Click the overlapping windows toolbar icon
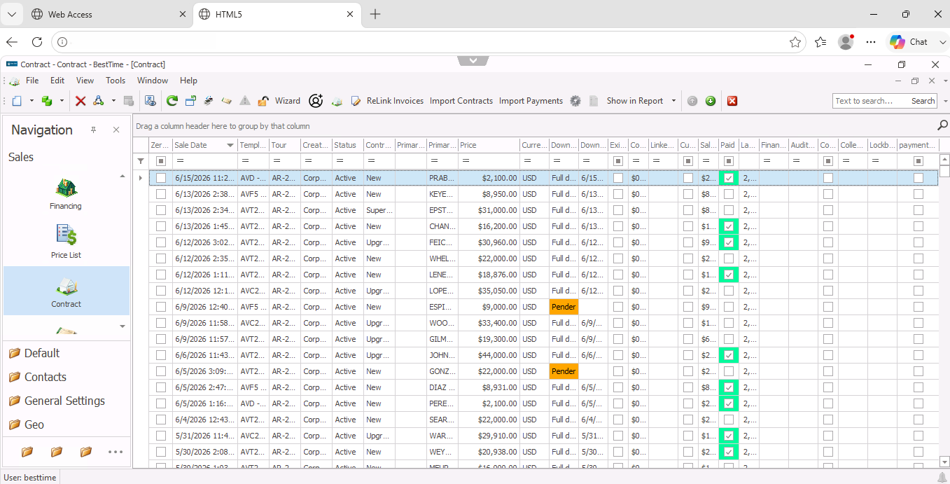The width and height of the screenshot is (950, 484). coord(190,101)
